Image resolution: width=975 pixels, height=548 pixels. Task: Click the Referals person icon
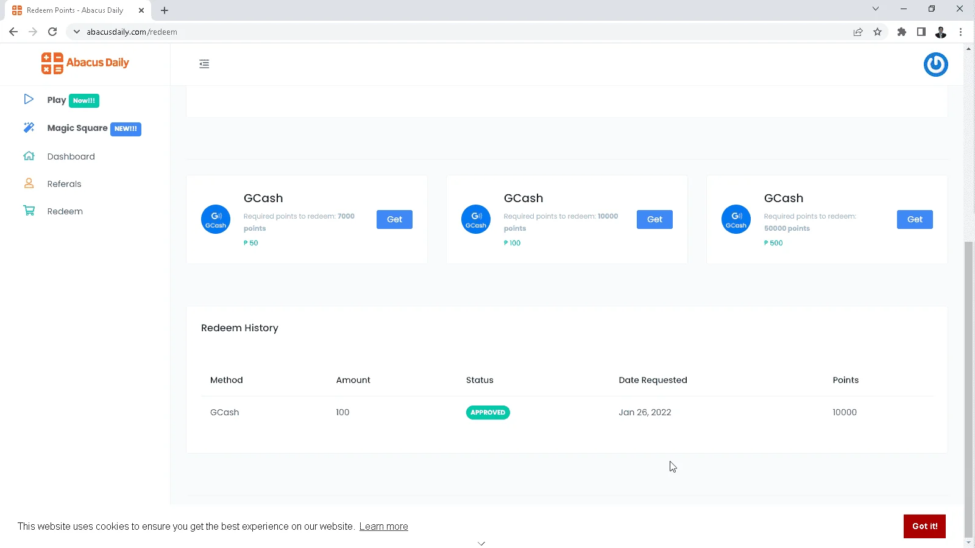[x=29, y=183]
